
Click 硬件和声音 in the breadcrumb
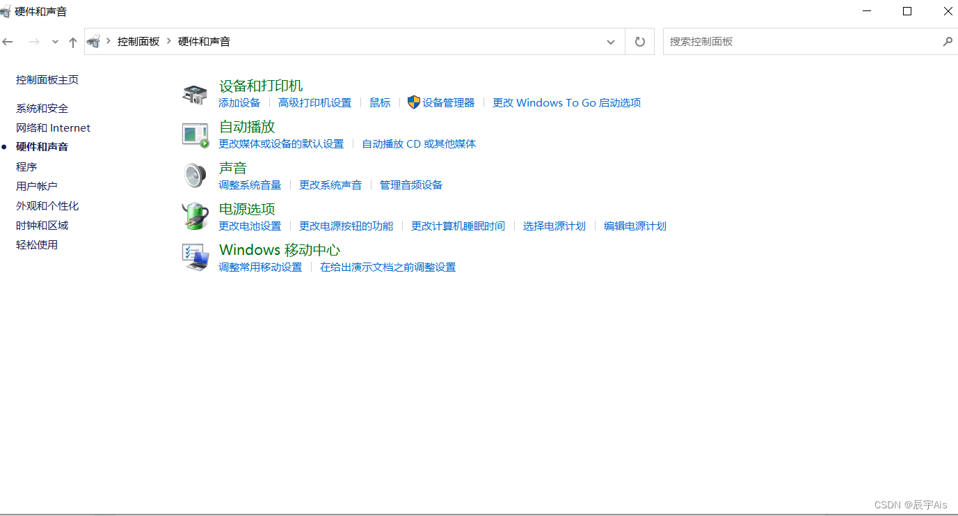pos(204,42)
